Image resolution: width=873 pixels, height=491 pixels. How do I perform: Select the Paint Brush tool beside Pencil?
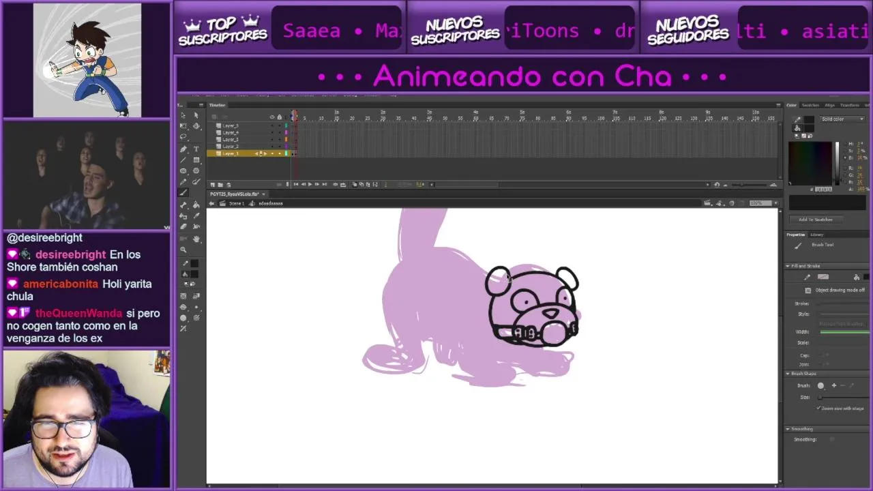(x=196, y=181)
